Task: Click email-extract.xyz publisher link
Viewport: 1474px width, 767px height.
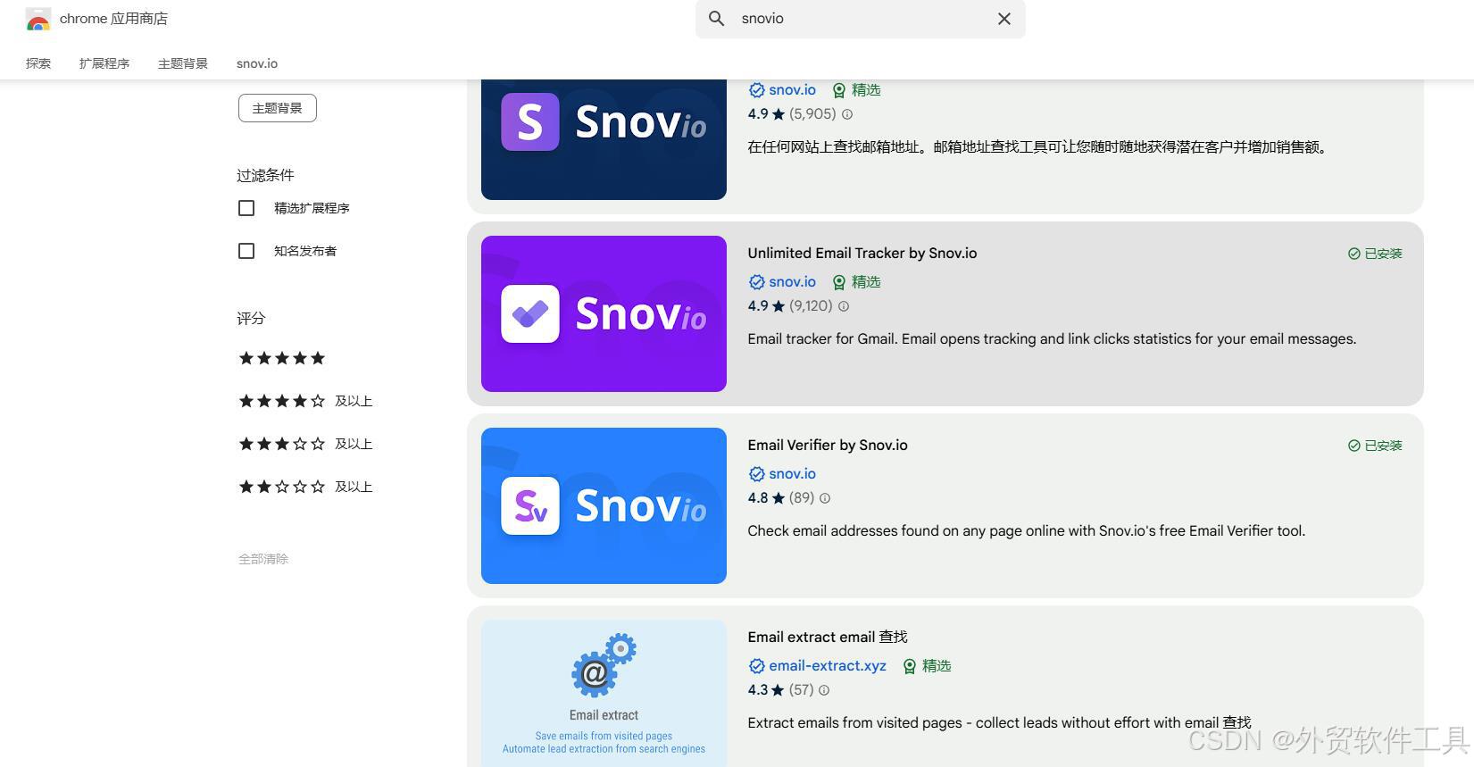Action: [x=828, y=666]
